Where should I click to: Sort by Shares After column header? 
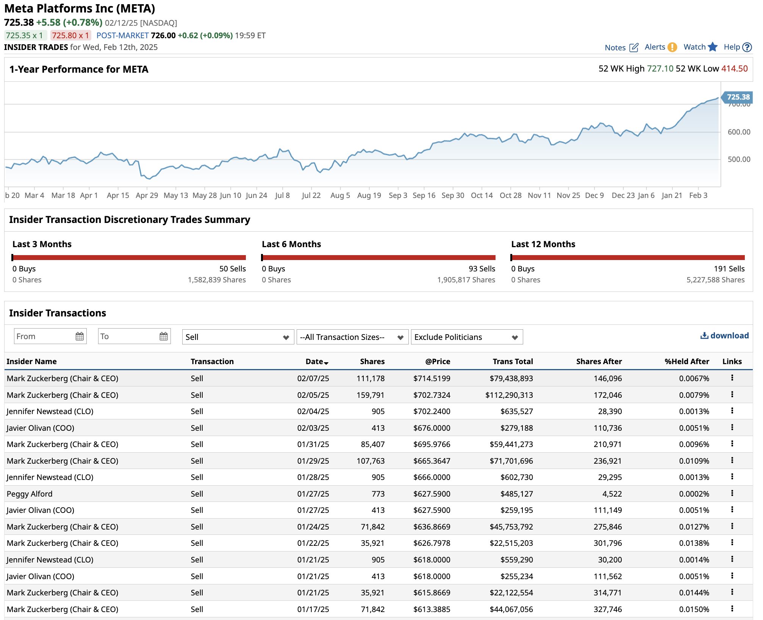coord(599,361)
